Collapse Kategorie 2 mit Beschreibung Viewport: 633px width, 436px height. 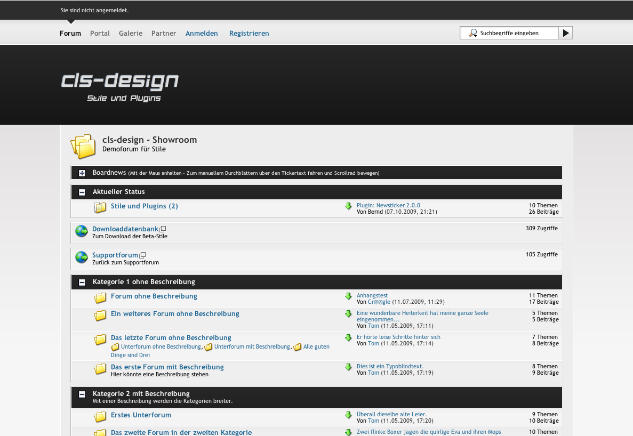click(x=82, y=394)
